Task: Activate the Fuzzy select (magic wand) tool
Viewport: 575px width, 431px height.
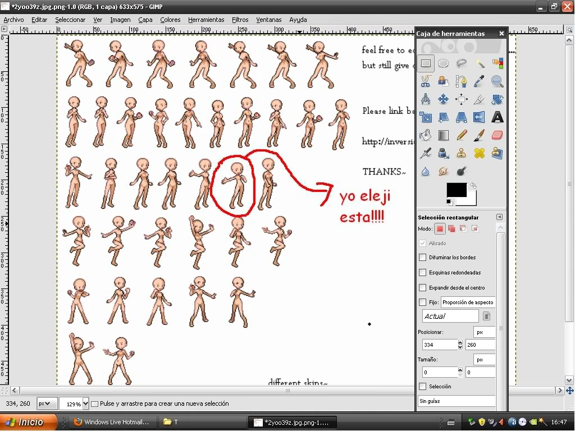Action: pos(480,63)
